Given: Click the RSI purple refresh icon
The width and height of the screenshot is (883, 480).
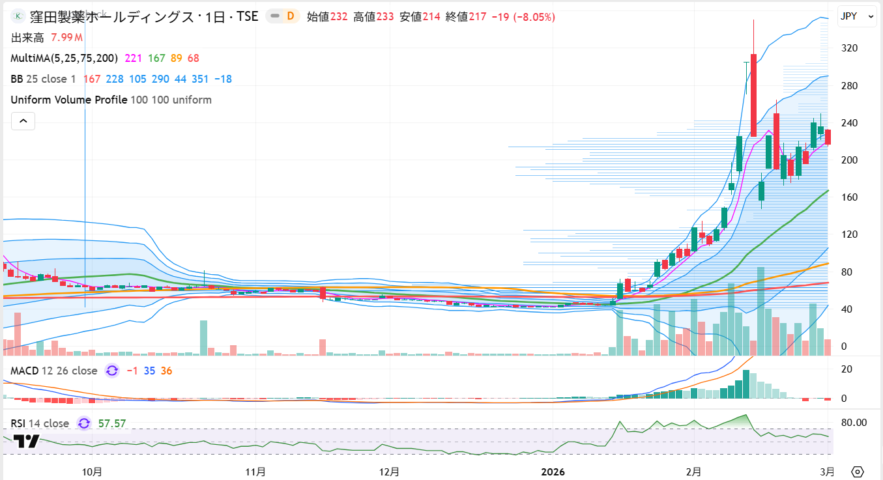Looking at the screenshot, I should [84, 423].
